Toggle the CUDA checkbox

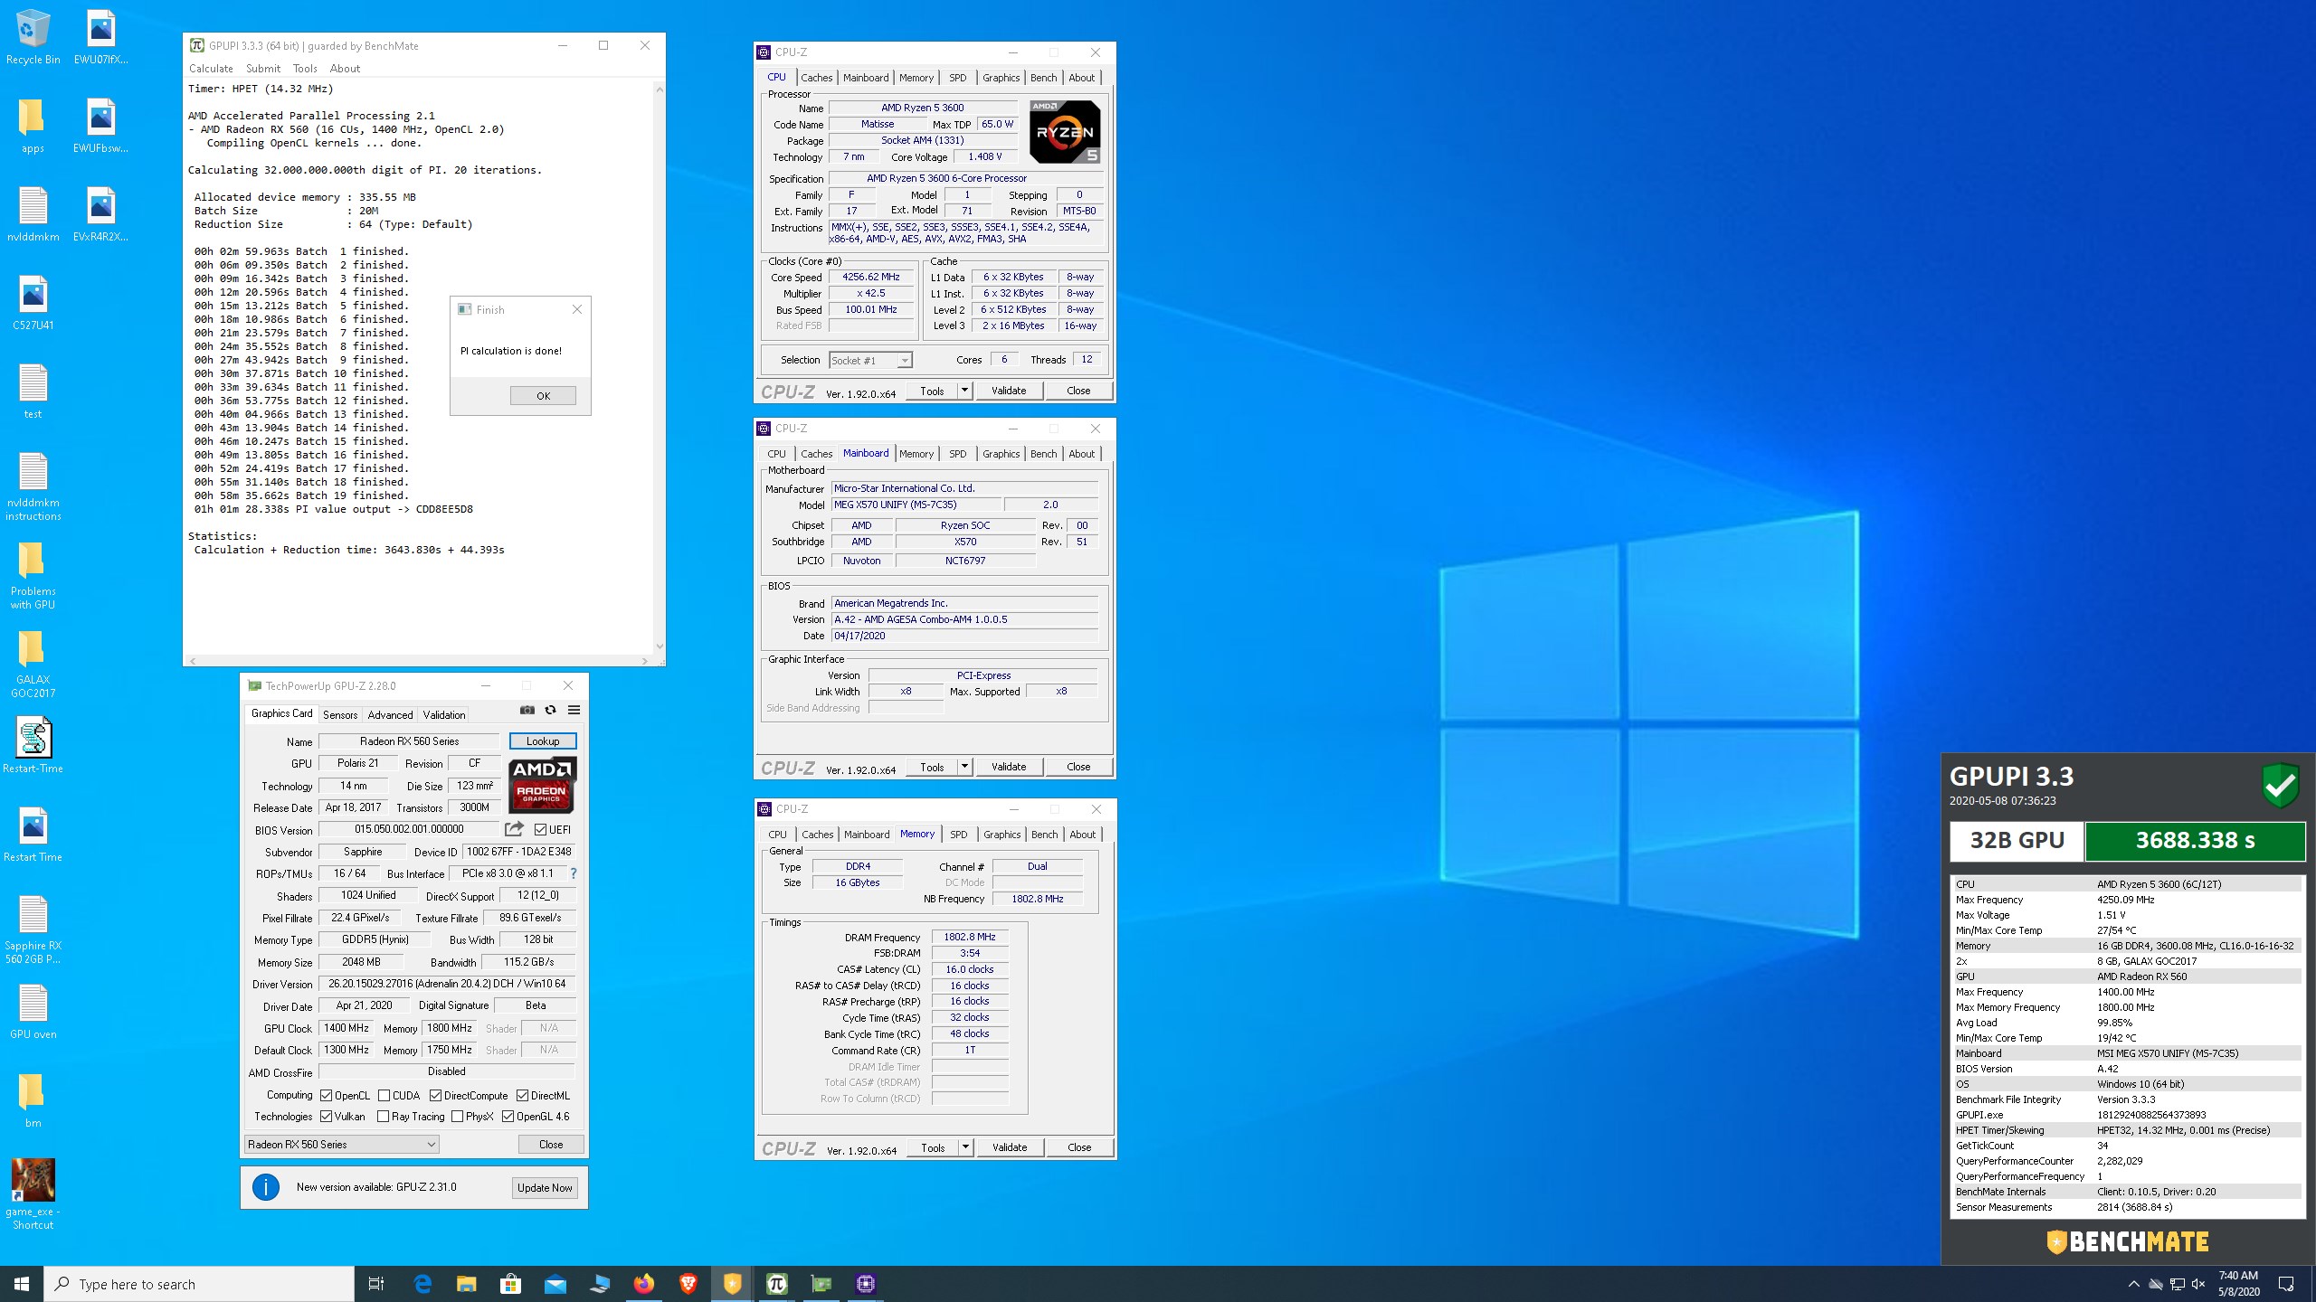384,1095
